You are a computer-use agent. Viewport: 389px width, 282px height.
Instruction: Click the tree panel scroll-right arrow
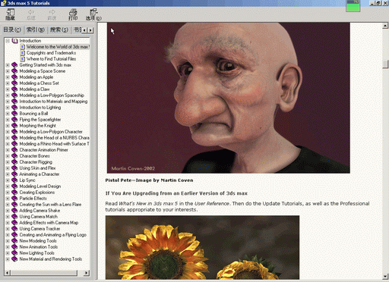pos(87,273)
